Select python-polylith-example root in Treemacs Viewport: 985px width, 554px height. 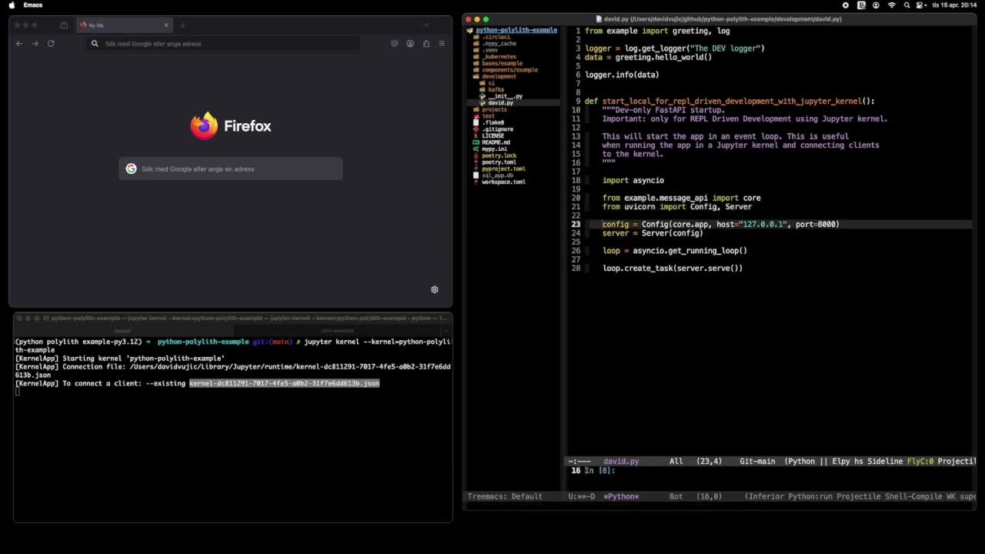pyautogui.click(x=516, y=30)
